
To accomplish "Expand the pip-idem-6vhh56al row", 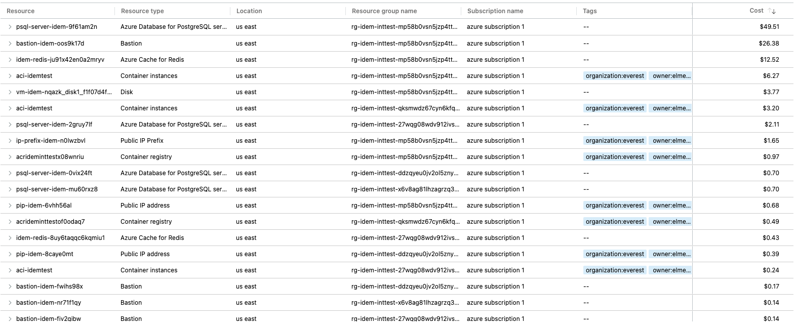I will 9,205.
